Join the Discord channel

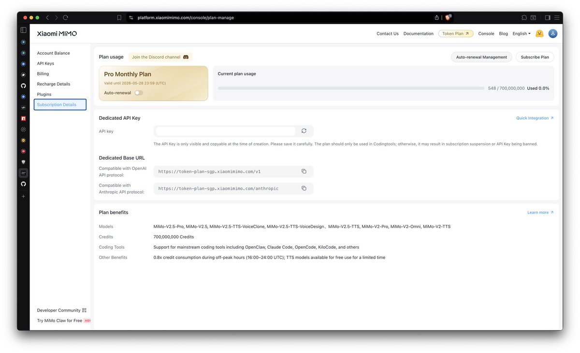point(160,57)
